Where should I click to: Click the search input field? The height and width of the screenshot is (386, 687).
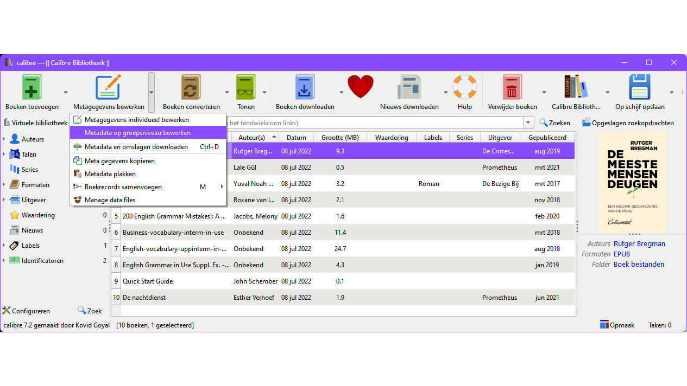[375, 123]
